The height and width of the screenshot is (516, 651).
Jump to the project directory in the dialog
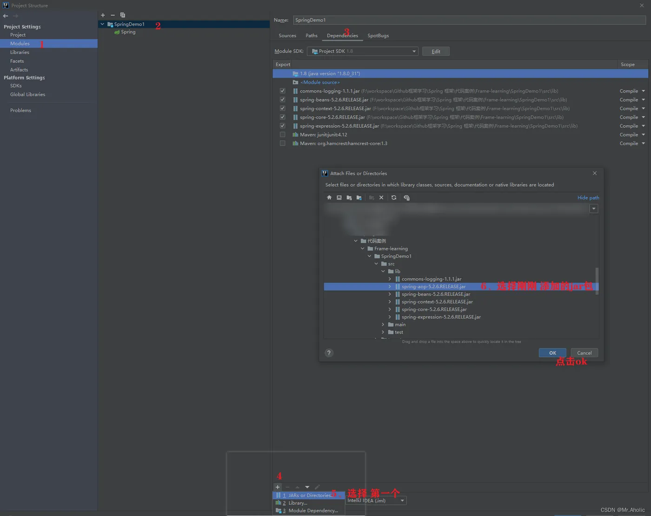pos(349,198)
